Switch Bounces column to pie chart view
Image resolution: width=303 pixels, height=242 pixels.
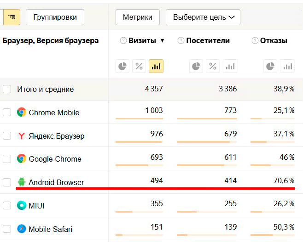pos(270,67)
